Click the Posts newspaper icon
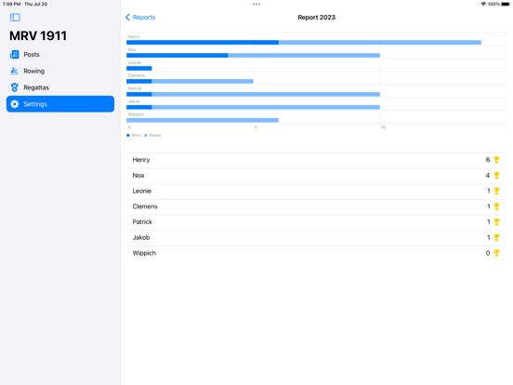 pos(14,54)
